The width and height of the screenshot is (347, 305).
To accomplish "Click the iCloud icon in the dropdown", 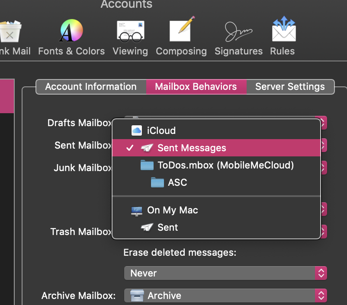I will point(137,130).
